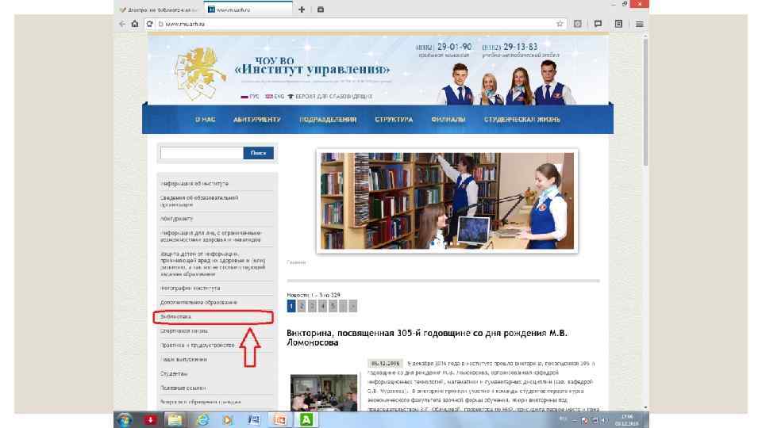This screenshot has width=762, height=428.
Task: Click the volume icon in the system tray
Action: coord(602,421)
